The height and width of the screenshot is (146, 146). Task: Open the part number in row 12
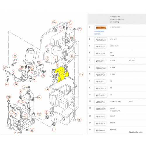(101, 109)
